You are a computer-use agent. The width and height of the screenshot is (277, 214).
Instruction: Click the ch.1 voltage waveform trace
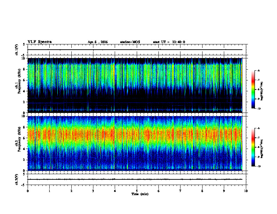(135, 50)
